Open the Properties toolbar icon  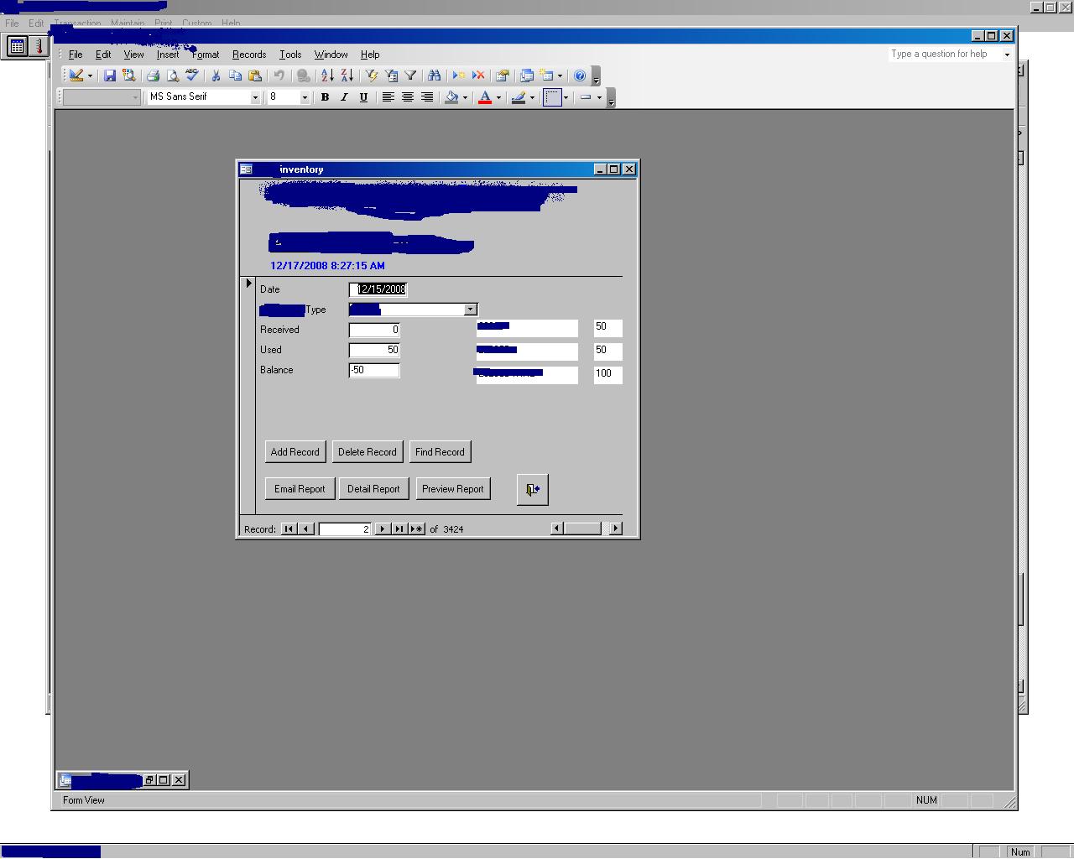pos(503,75)
